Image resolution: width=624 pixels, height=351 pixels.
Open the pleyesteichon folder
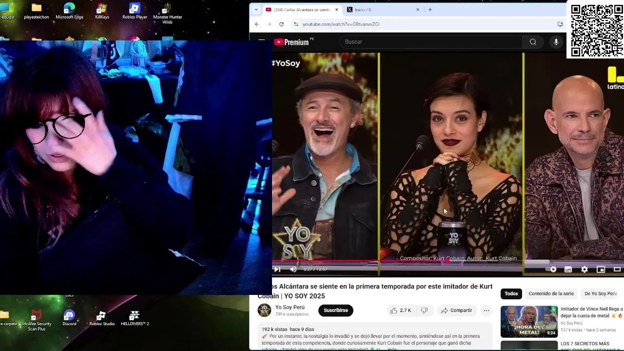pyautogui.click(x=37, y=11)
